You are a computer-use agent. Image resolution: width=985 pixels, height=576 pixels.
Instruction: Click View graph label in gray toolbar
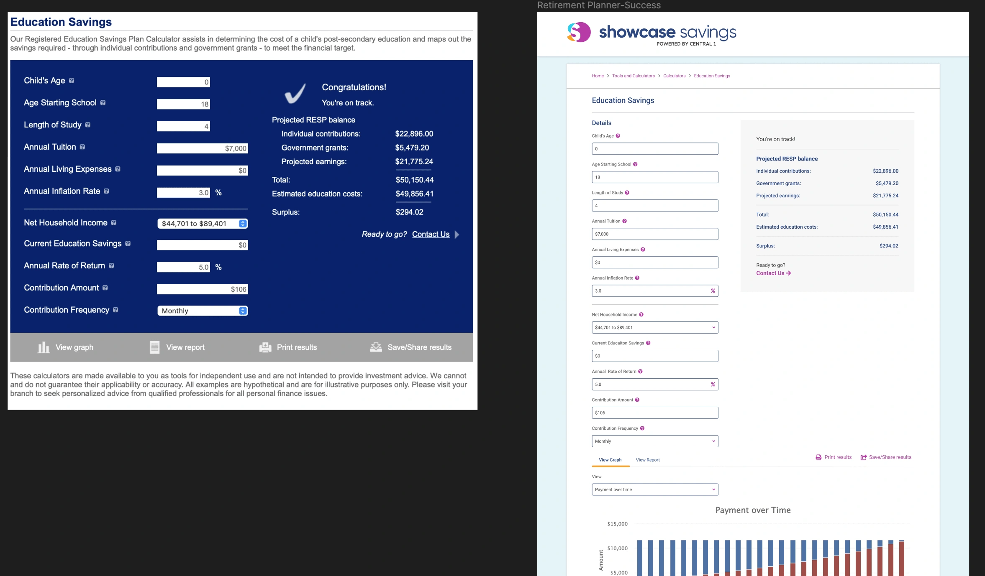pos(74,347)
